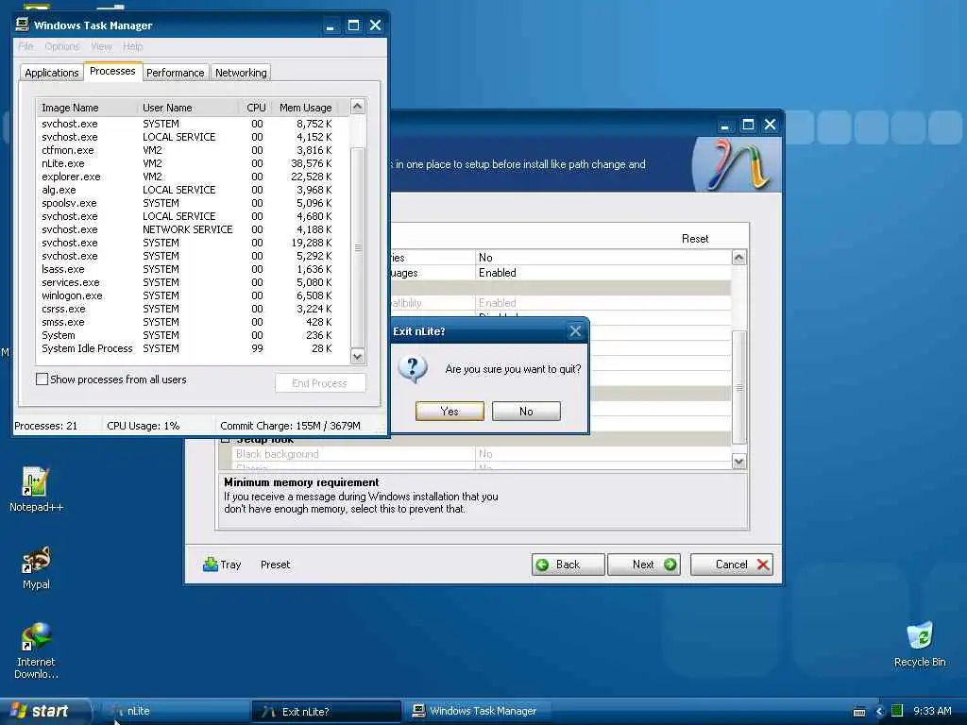
Task: Click nLite options list scrollbar thumb
Action: click(x=738, y=387)
